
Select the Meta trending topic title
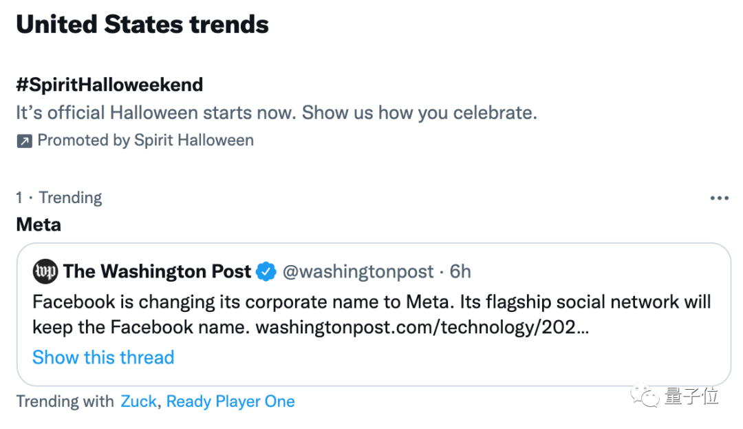coord(39,224)
